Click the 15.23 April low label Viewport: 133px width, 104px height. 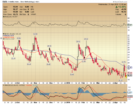click(120, 80)
